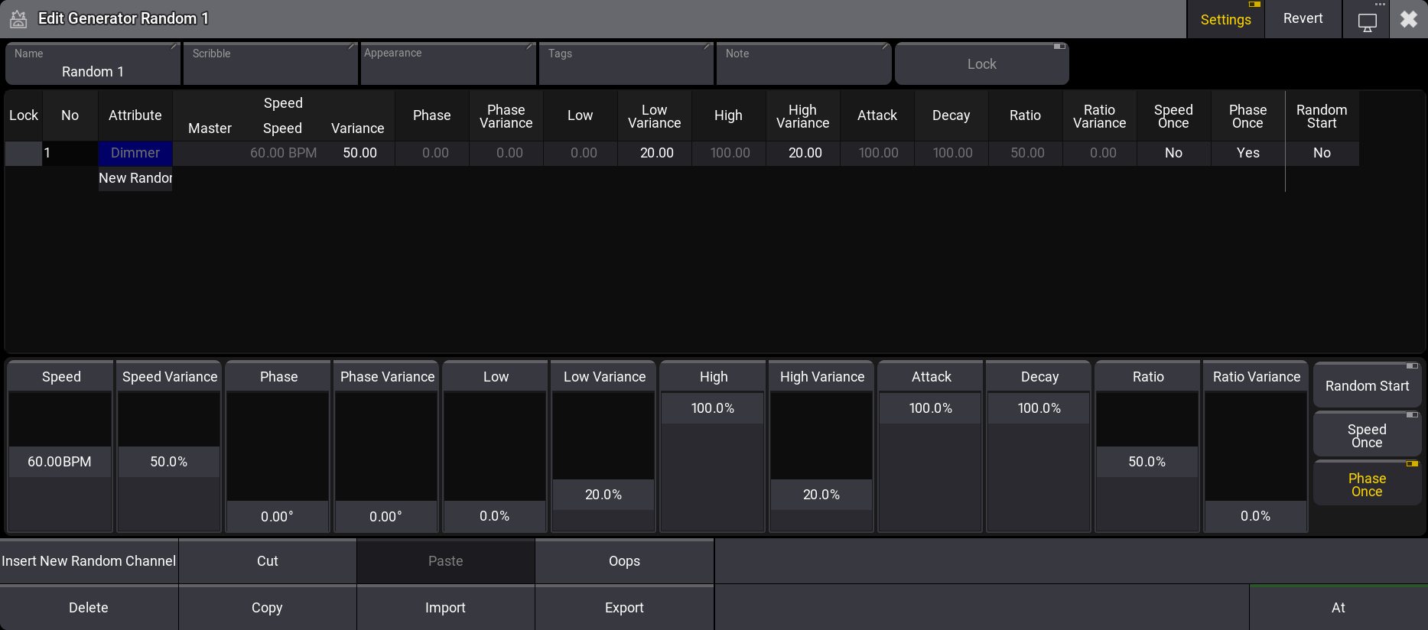Adjust the Ratio fader at 50.0%
The height and width of the screenshot is (630, 1428).
tap(1147, 462)
